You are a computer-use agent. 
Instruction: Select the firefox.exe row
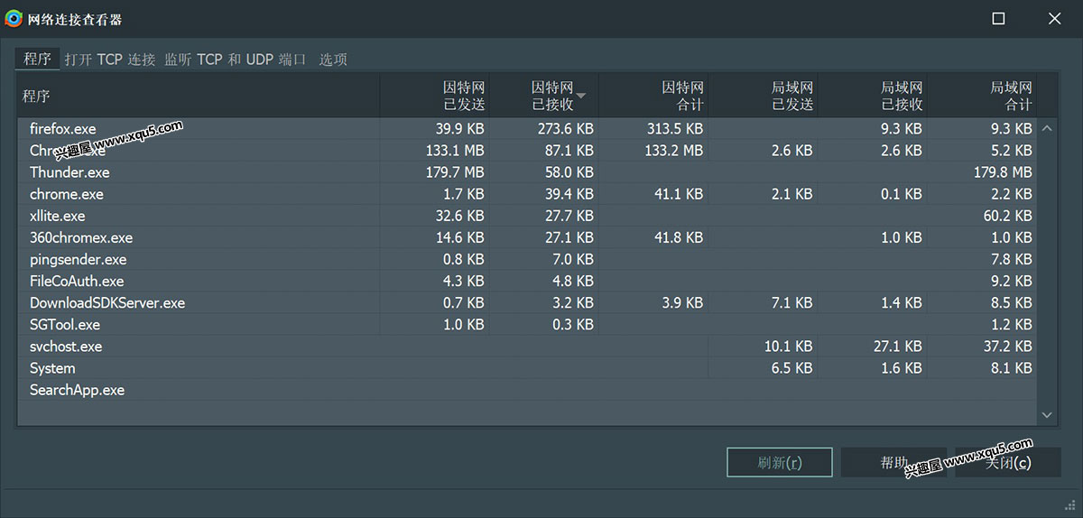click(x=527, y=129)
